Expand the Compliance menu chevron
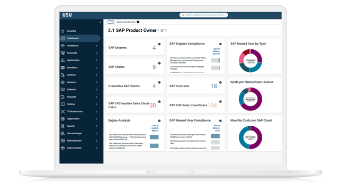The height and width of the screenshot is (191, 339). (96, 46)
